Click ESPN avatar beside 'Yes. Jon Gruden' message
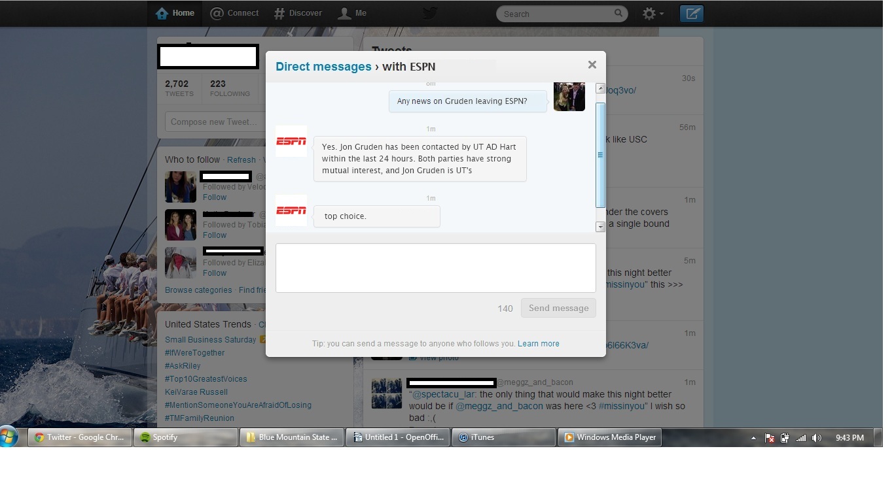Image resolution: width=894 pixels, height=502 pixels. pos(291,141)
